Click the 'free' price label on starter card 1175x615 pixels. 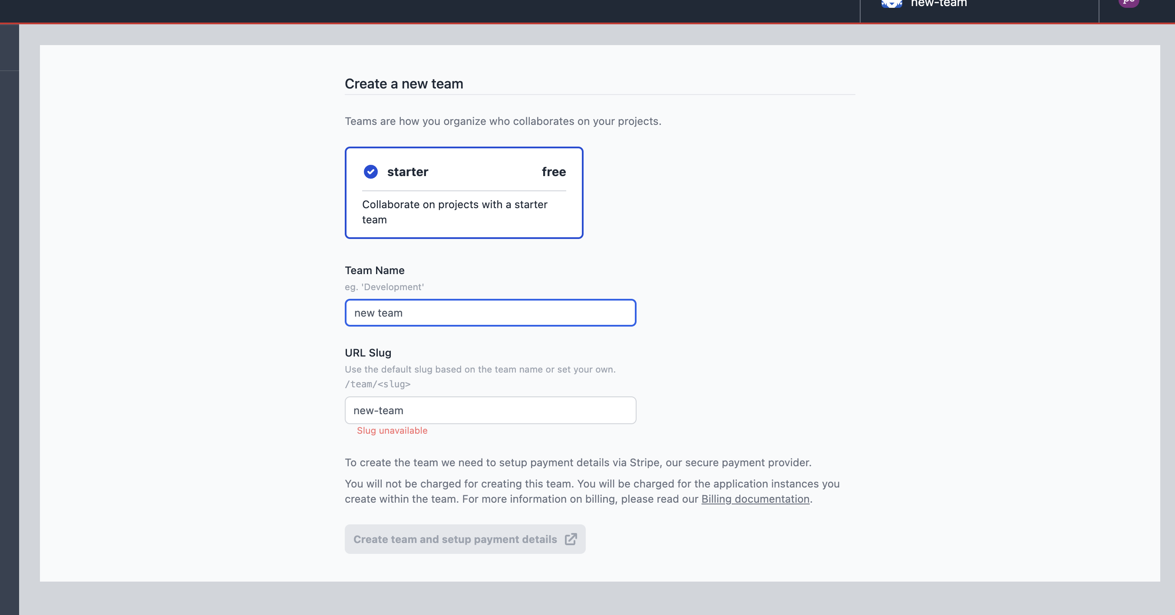[x=554, y=172]
